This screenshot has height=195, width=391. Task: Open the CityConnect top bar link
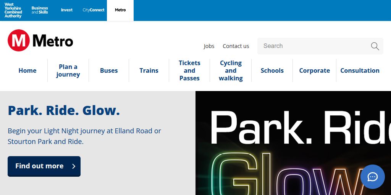click(94, 10)
